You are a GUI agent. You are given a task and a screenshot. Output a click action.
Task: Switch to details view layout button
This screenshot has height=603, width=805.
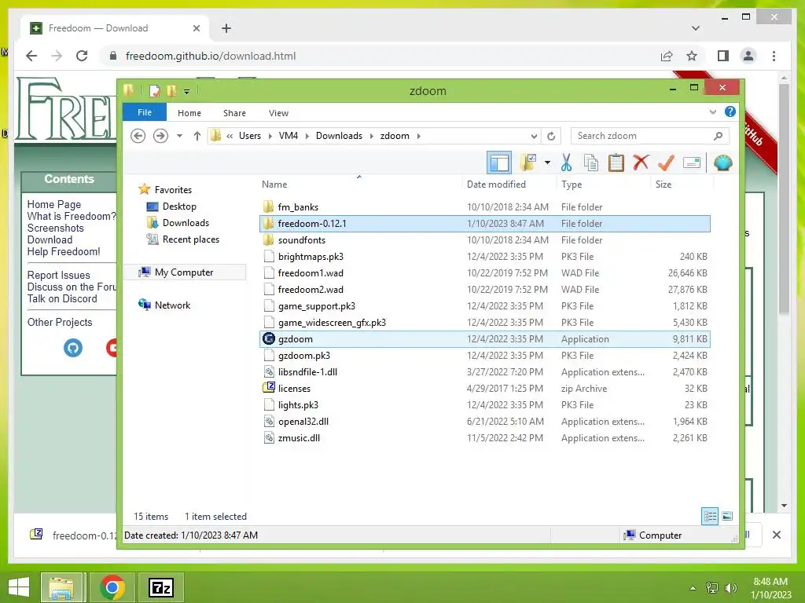point(710,516)
